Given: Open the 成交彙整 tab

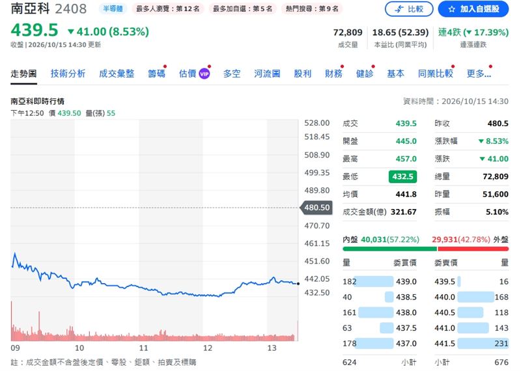Looking at the screenshot, I should pos(117,74).
